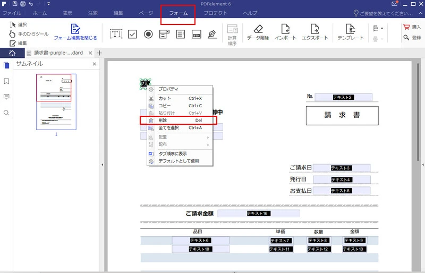Click エクスポート data button

tap(314, 32)
